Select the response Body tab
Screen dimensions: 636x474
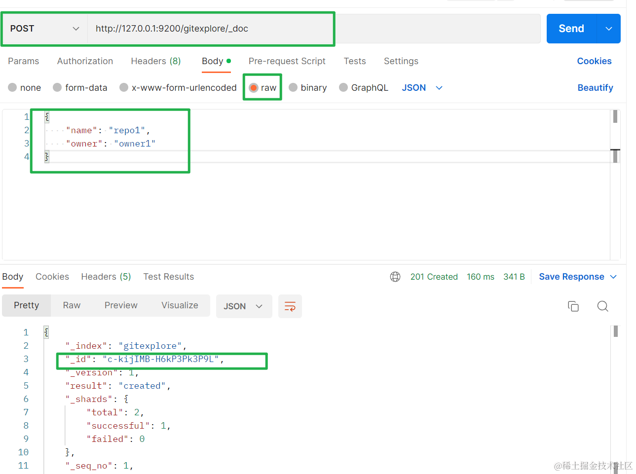(x=13, y=277)
